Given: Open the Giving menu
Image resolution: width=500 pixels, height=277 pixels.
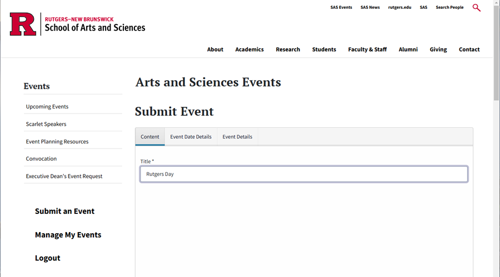Looking at the screenshot, I should pyautogui.click(x=438, y=49).
